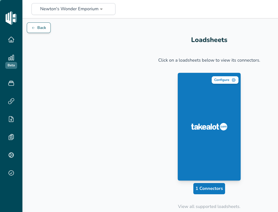The image size is (278, 212).
Task: Click the Beta badge under analytics
Action: pyautogui.click(x=11, y=65)
